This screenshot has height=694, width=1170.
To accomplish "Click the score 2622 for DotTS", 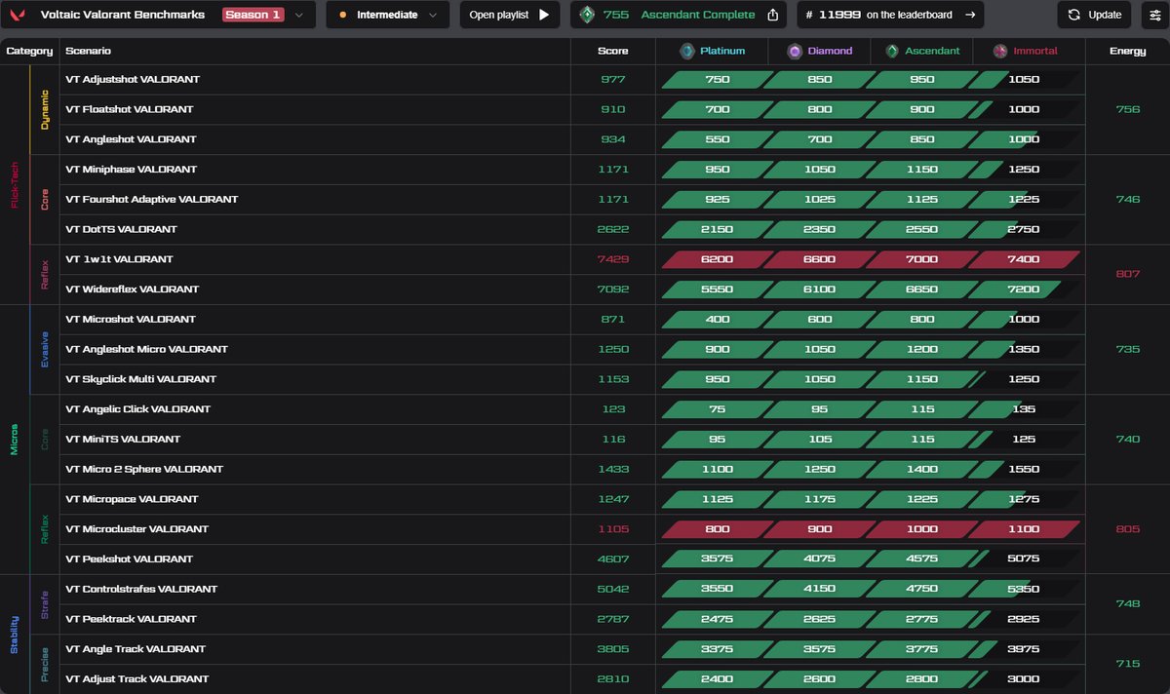I will click(x=613, y=229).
